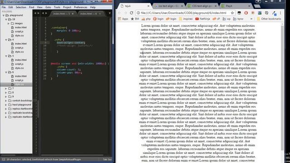Open the cP bookmark
The height and width of the screenshot is (163, 290).
[216, 19]
